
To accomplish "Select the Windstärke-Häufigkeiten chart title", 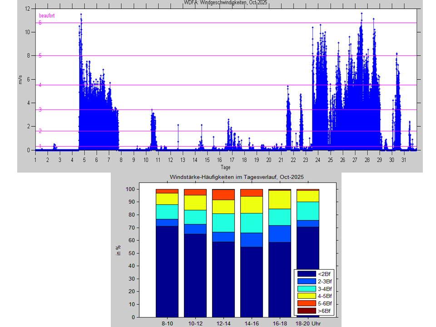I will point(236,177).
